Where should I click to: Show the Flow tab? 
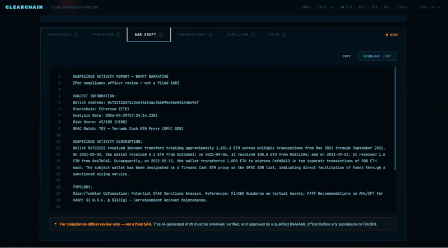pyautogui.click(x=278, y=35)
